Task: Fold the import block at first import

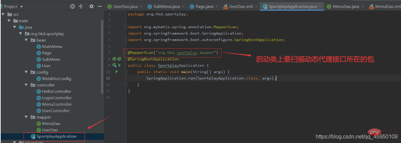Action: 125,27
